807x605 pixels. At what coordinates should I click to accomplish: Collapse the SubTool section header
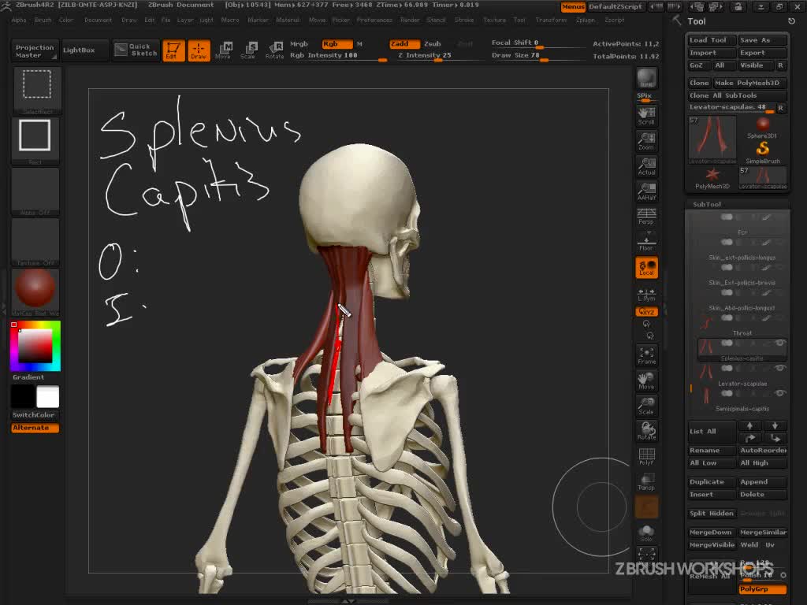[x=707, y=204]
